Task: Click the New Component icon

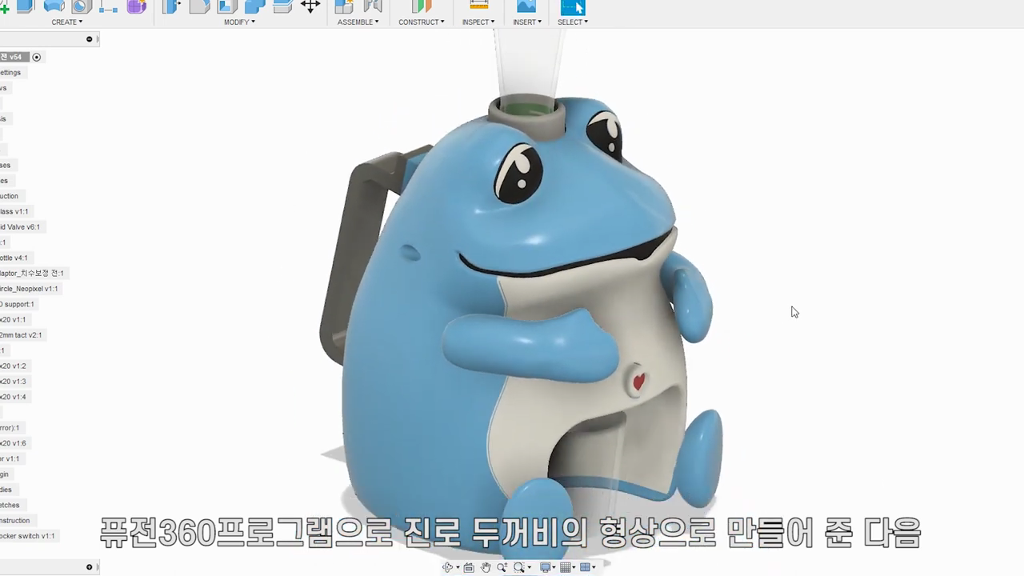Action: coord(344,6)
